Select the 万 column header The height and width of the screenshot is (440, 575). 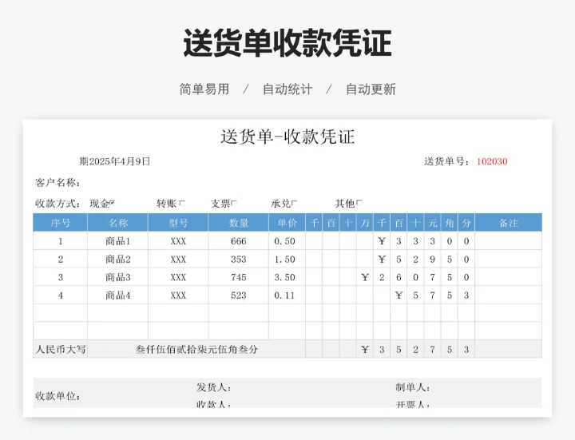(x=365, y=223)
